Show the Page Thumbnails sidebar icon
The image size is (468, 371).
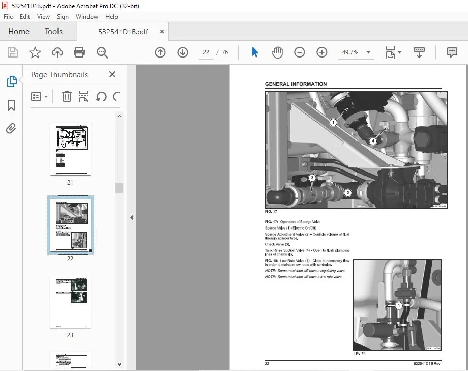click(x=12, y=81)
